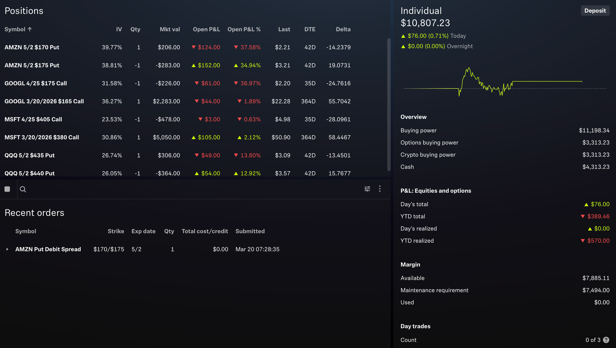Sort positions by Delta column
Screen dimensions: 616x348
(x=343, y=29)
